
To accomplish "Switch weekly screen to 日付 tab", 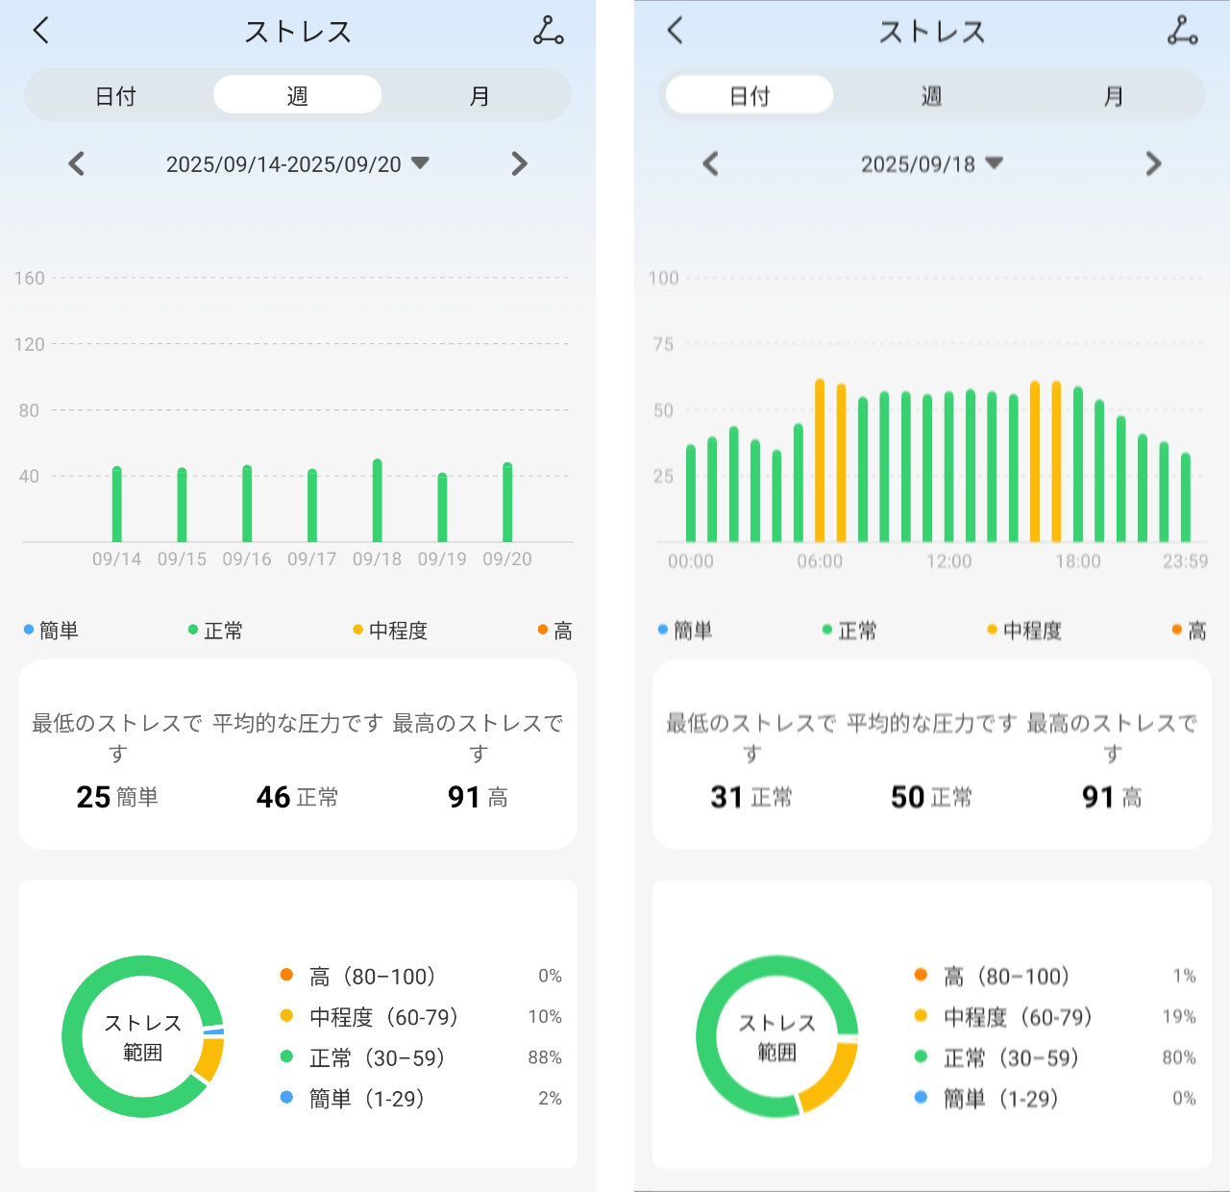I will [115, 96].
